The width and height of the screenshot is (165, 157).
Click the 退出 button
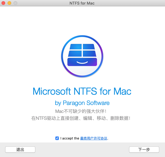click(20, 149)
